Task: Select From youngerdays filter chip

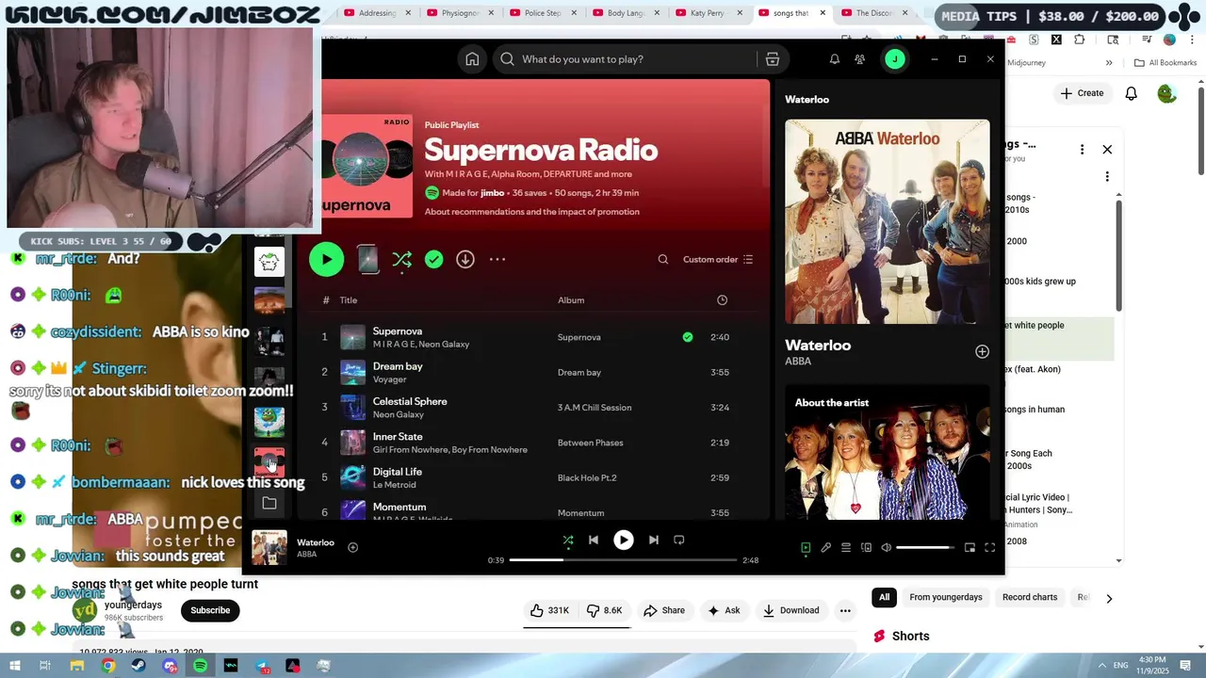Action: [x=946, y=598]
